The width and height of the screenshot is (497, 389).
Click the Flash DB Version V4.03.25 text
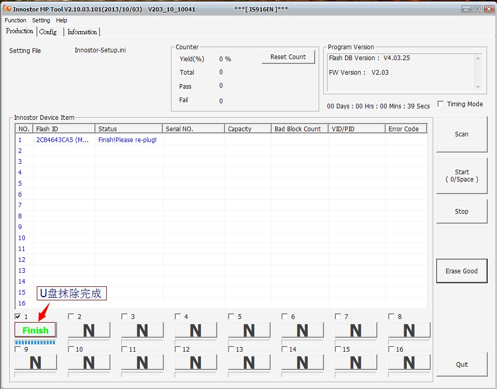tap(370, 58)
